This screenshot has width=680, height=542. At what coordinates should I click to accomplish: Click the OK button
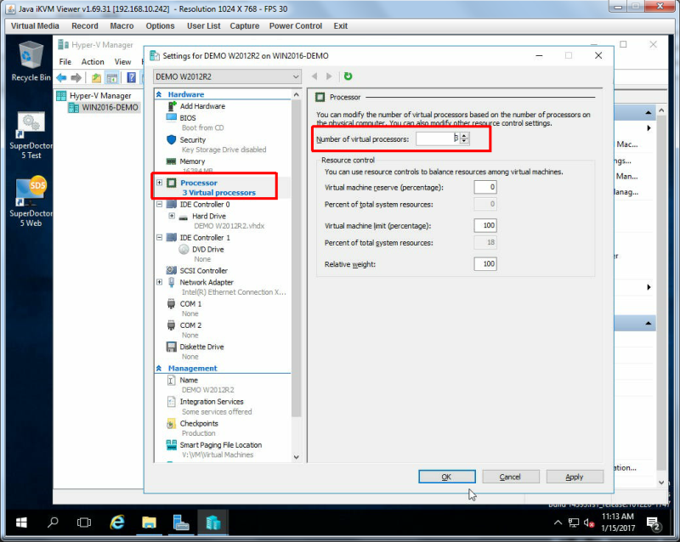(447, 477)
